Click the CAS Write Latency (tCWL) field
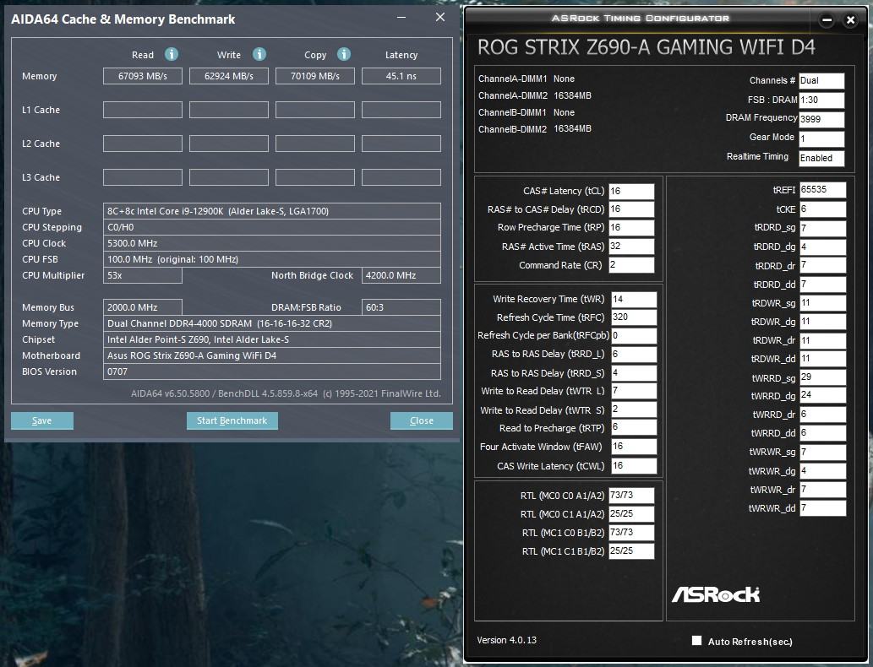Image resolution: width=873 pixels, height=667 pixels. point(634,465)
